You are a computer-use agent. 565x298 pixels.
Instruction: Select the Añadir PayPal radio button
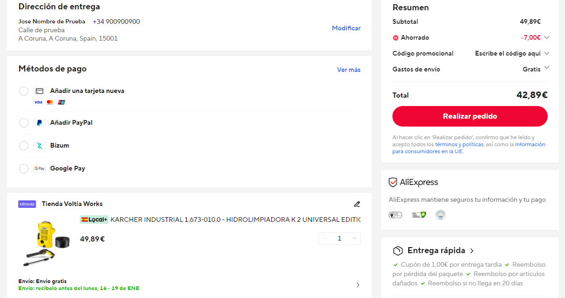coord(24,123)
